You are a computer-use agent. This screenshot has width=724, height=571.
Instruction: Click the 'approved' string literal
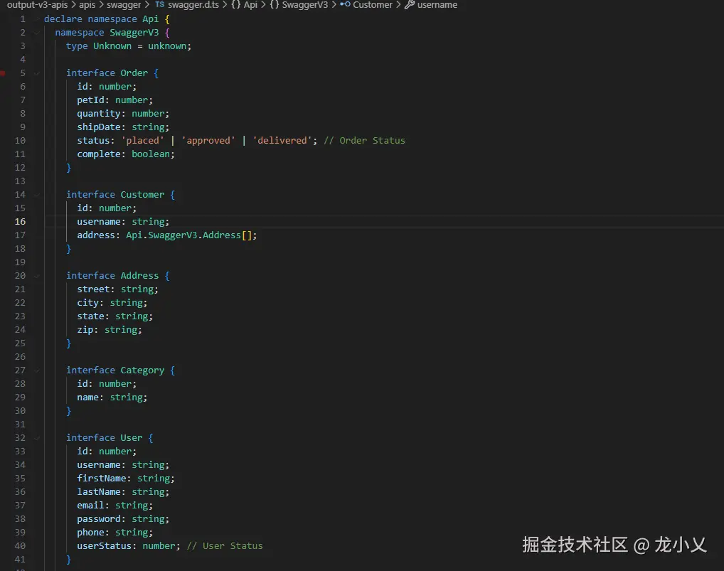(x=208, y=140)
